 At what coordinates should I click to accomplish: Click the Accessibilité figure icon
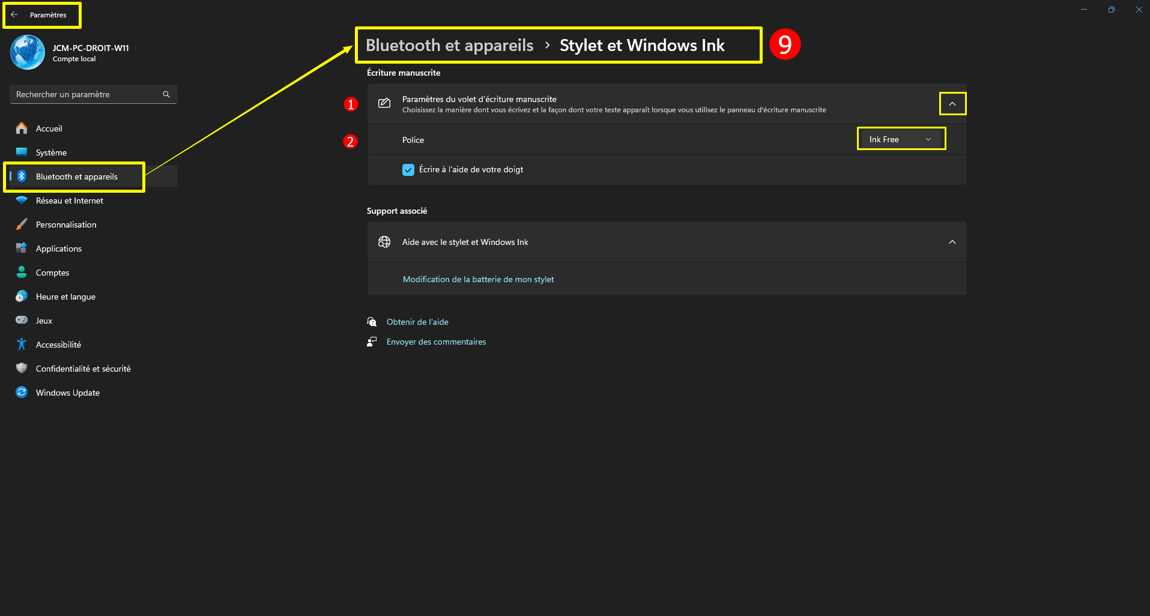22,345
